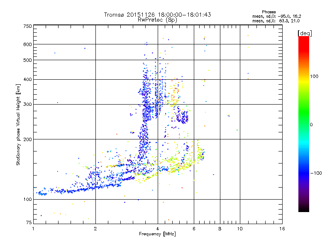Viewport: 332px width, 249px height.
Task: Click the 'Phases' header text
Action: tap(269, 12)
